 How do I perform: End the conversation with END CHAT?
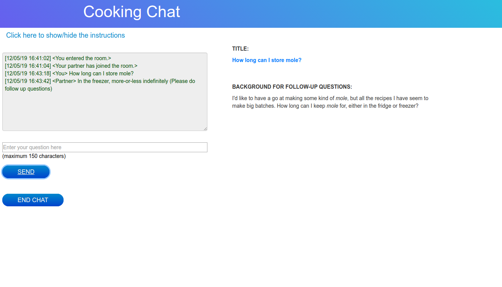pos(33,200)
